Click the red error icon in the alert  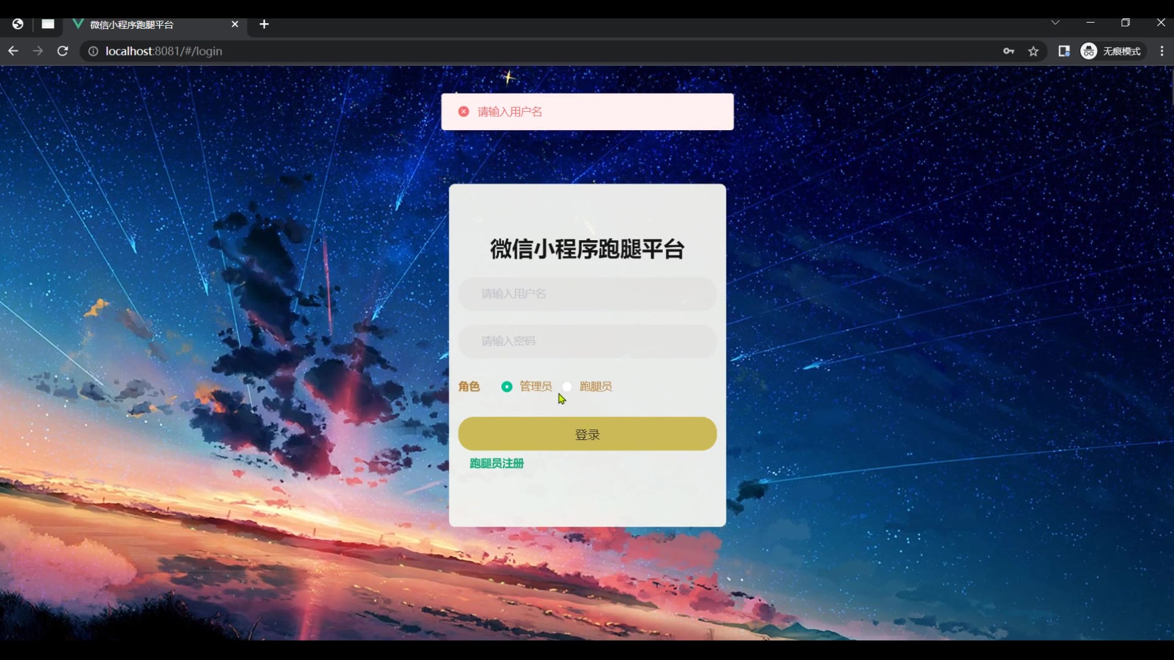click(x=463, y=112)
